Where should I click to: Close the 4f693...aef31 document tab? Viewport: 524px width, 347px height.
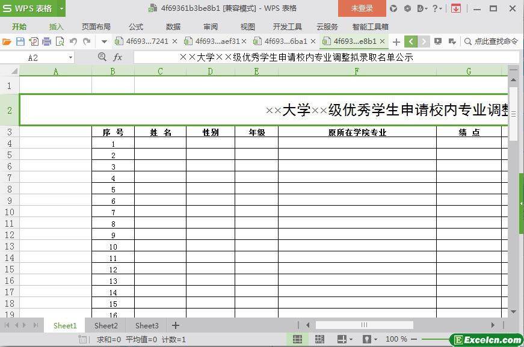[x=244, y=41]
